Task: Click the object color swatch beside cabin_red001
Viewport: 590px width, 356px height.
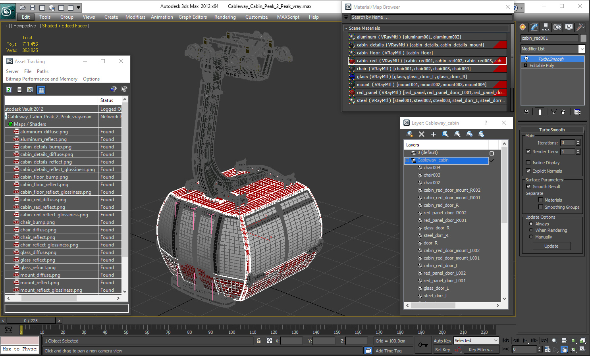Action: 583,38
